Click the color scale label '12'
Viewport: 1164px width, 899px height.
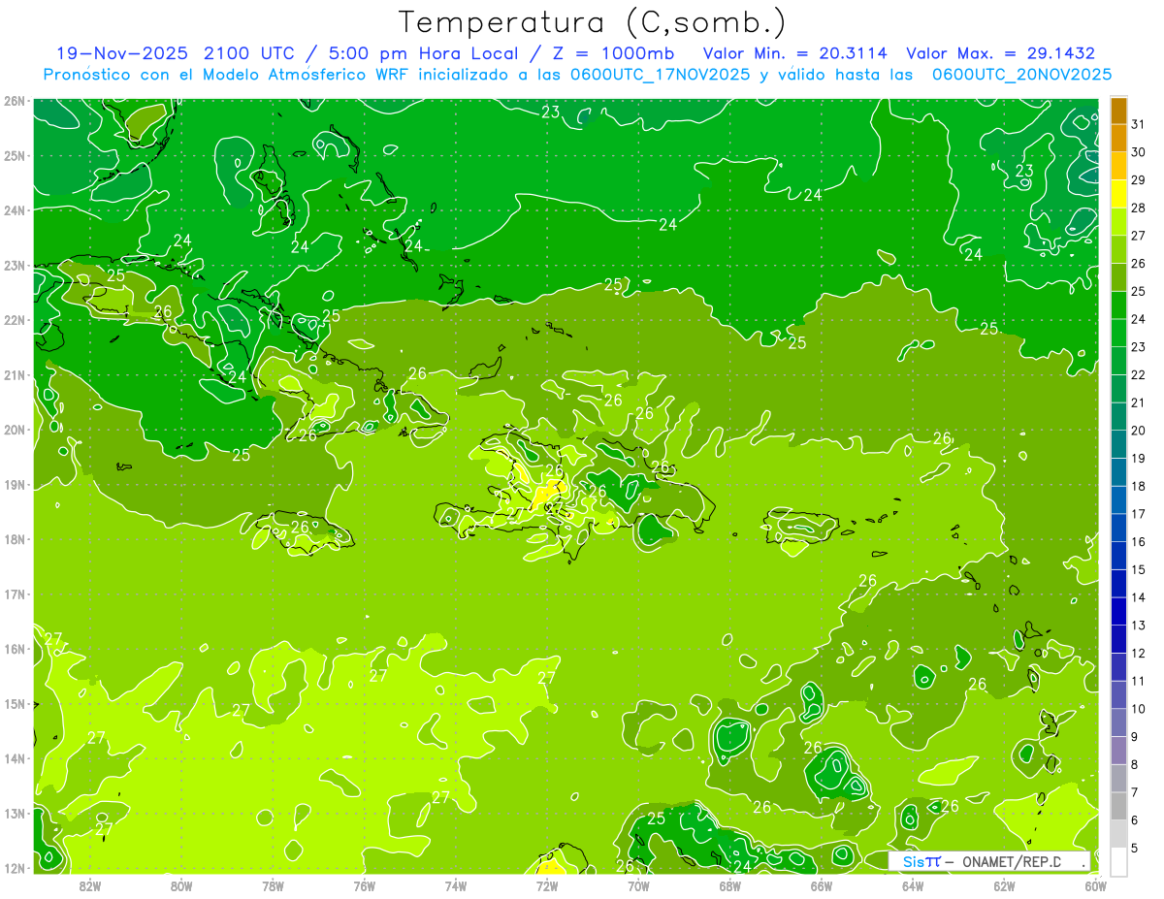(x=1138, y=653)
